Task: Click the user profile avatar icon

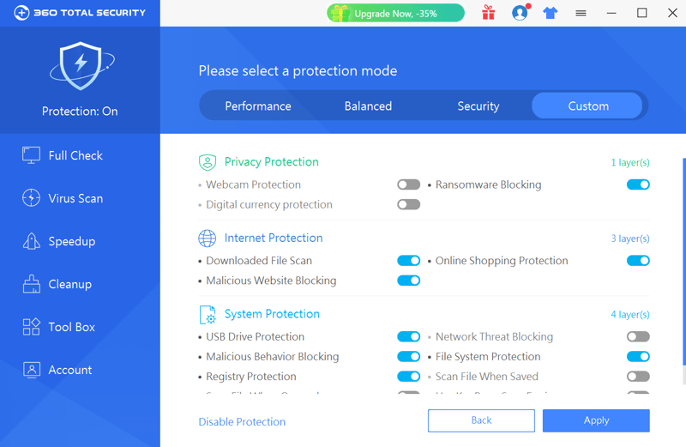Action: [x=520, y=13]
